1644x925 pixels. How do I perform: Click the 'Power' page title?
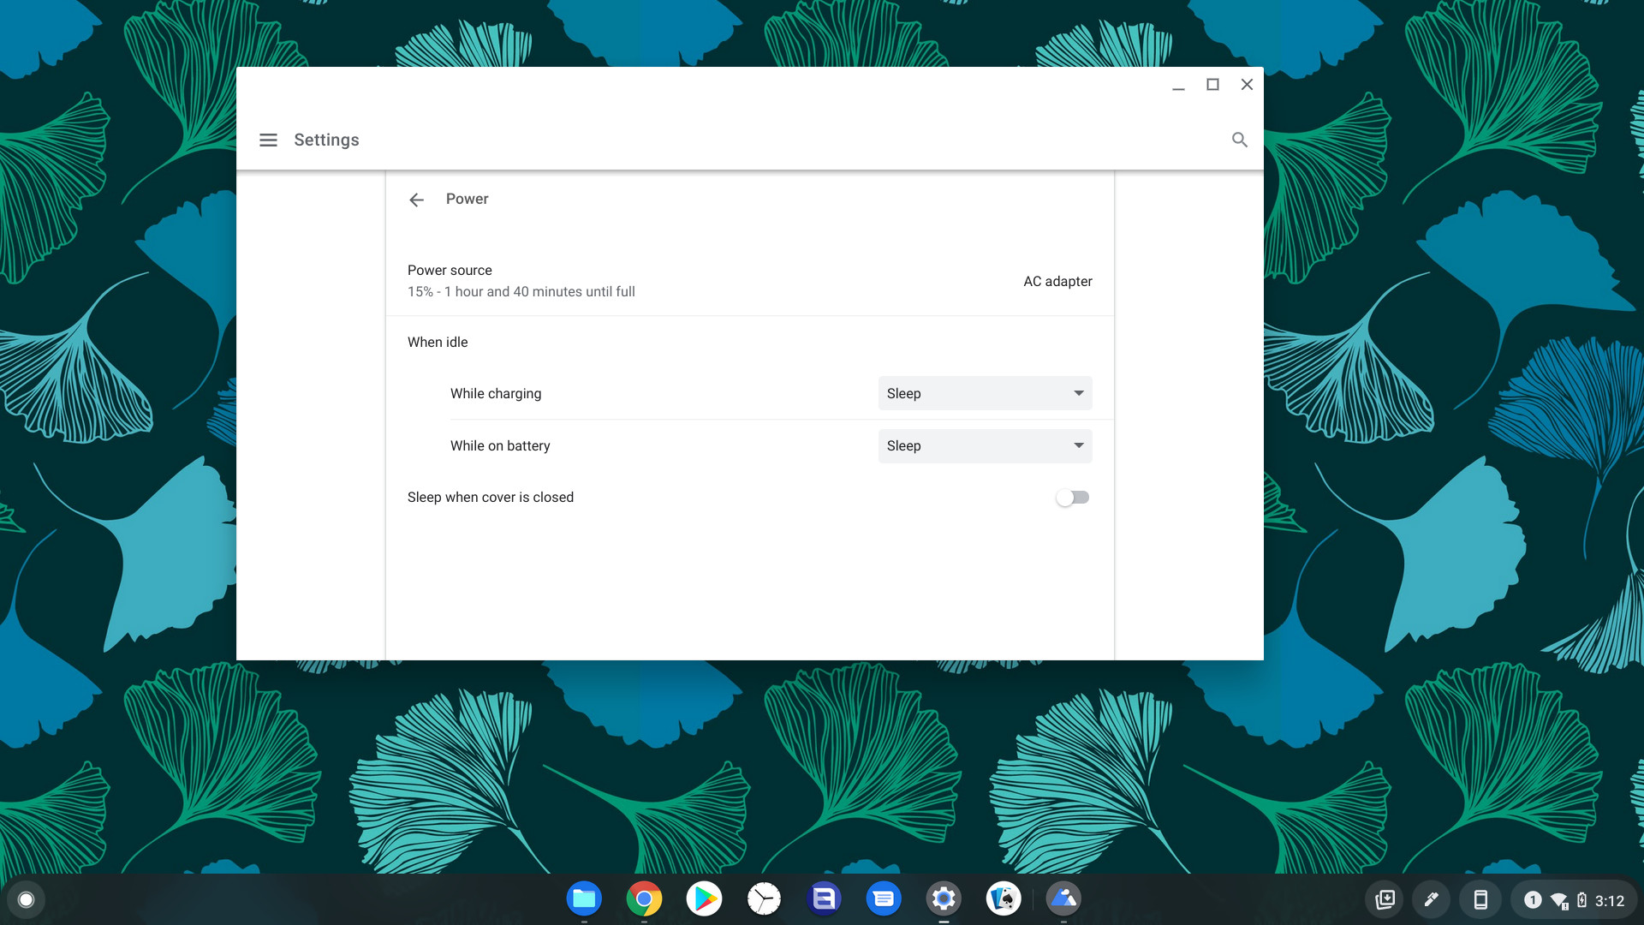click(x=467, y=199)
